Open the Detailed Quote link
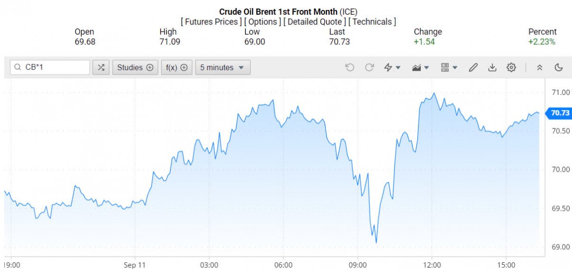This screenshot has width=572, height=269. tap(315, 22)
